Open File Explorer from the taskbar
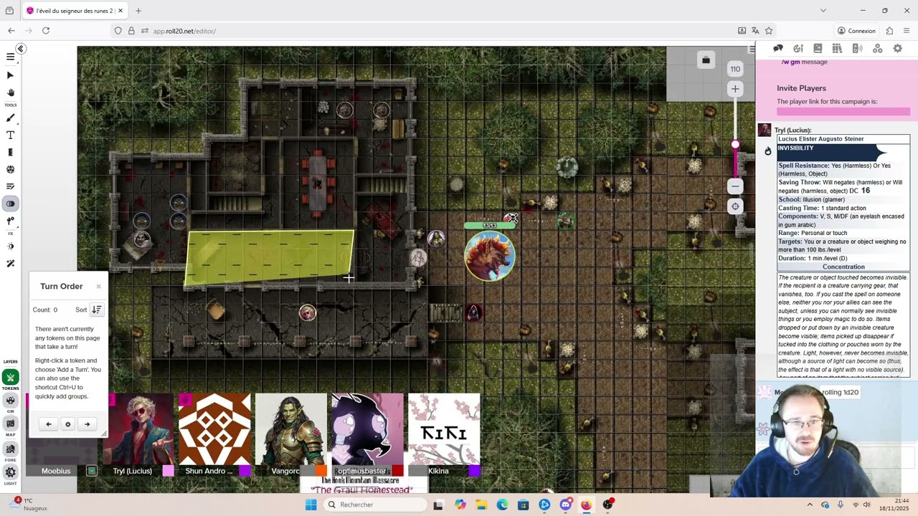 coord(481,505)
